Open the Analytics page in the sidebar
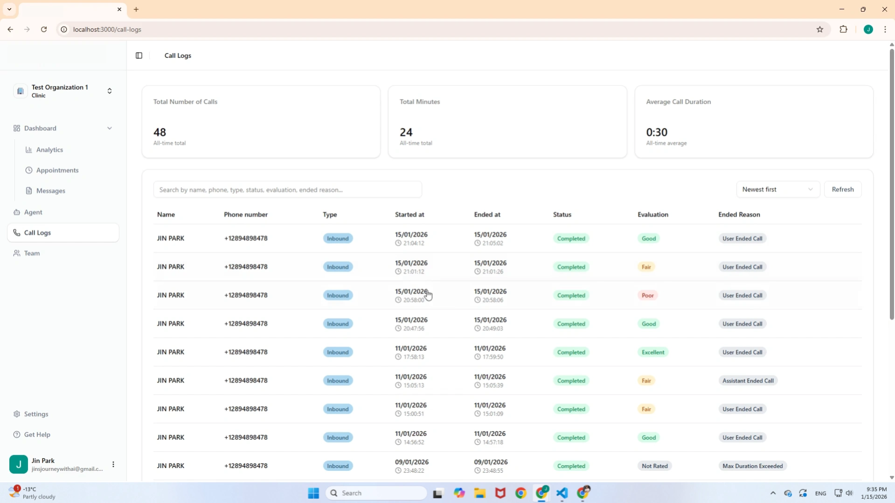The image size is (895, 503). point(49,150)
